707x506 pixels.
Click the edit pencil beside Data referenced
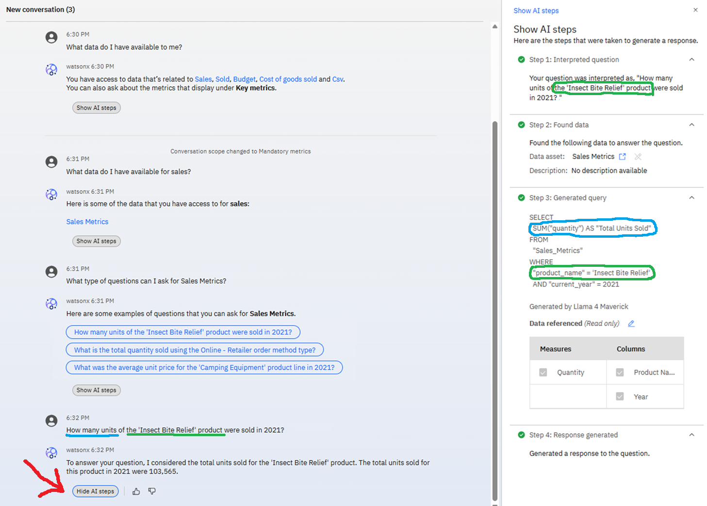631,324
